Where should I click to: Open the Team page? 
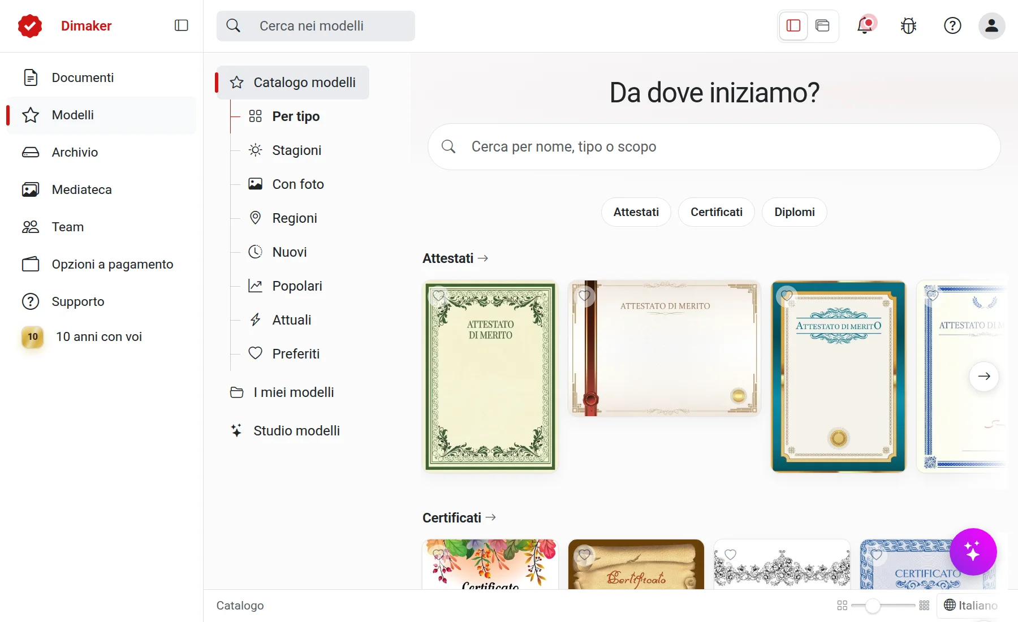[x=101, y=227]
